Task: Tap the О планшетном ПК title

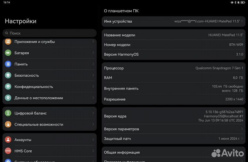Action: click(121, 11)
